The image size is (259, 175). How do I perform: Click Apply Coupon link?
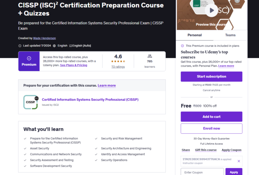(231, 150)
